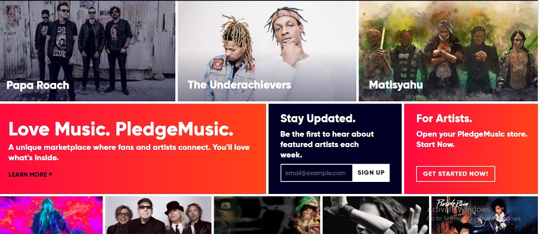Click the Love Music. PledgeMusic. headline

(121, 129)
